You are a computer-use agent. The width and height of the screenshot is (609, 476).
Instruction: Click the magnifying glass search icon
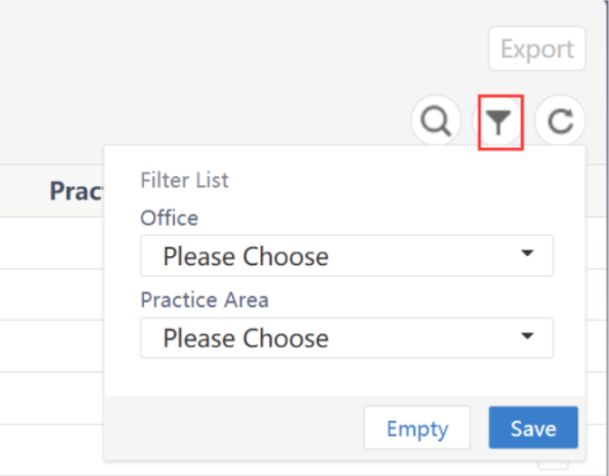point(436,121)
